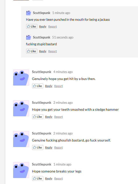This screenshot has height=184, width=138.
Task: Report the 'hit by a bus' comment
Action: click(x=58, y=86)
